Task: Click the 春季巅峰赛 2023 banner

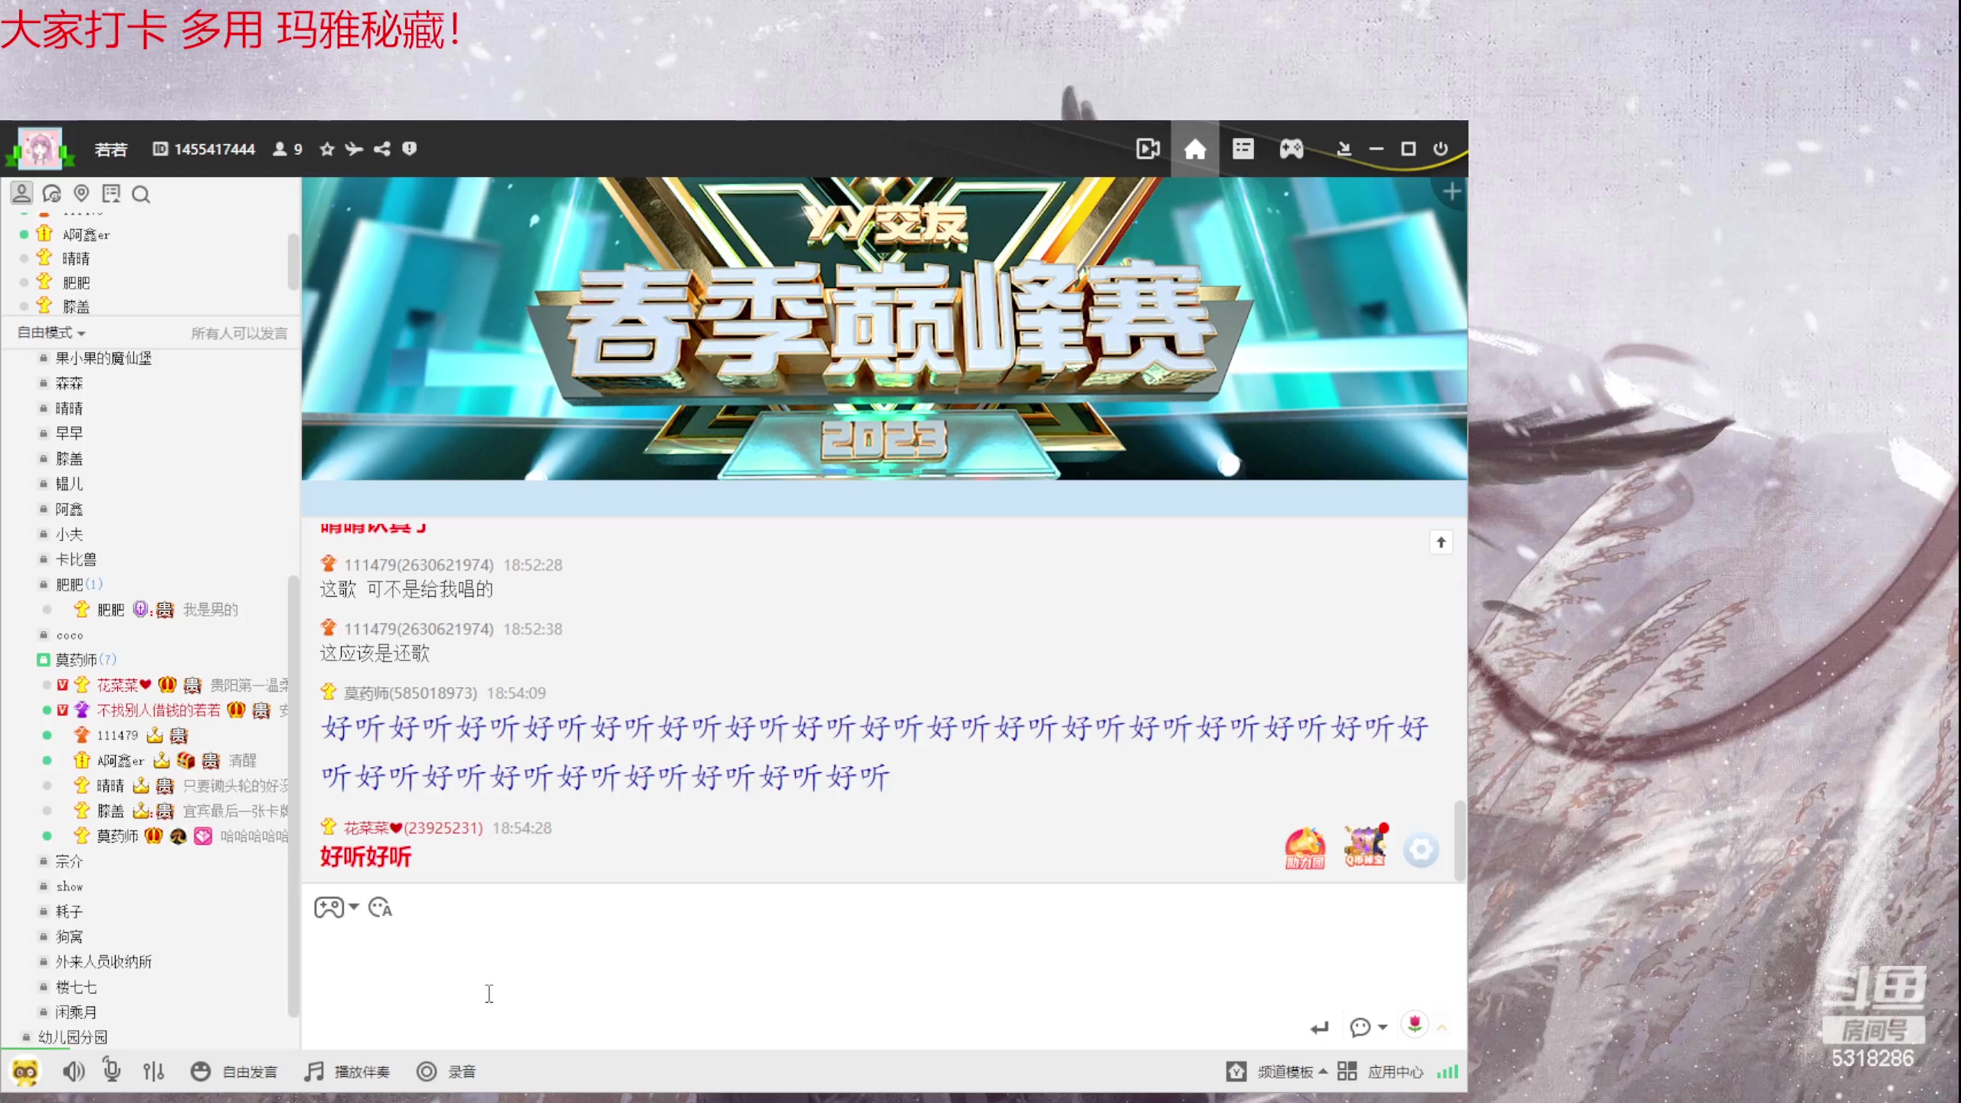Action: 885,329
